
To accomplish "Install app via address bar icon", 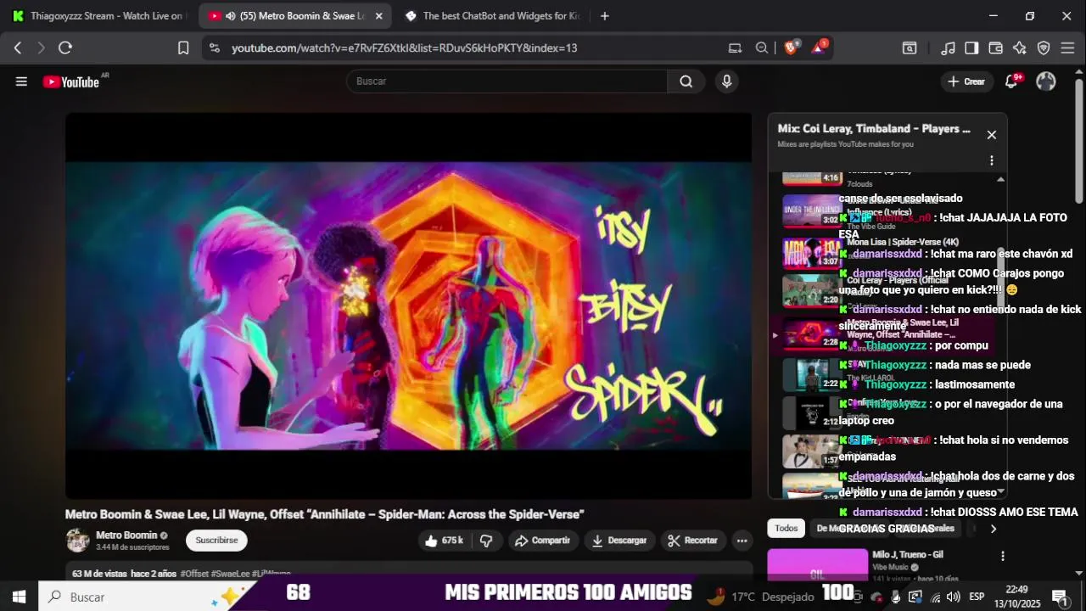I will [x=736, y=48].
